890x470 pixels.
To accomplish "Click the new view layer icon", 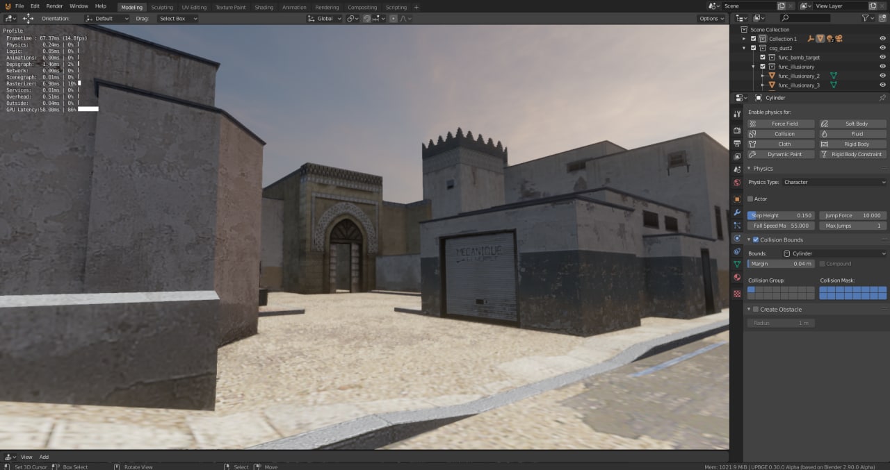I will 872,6.
